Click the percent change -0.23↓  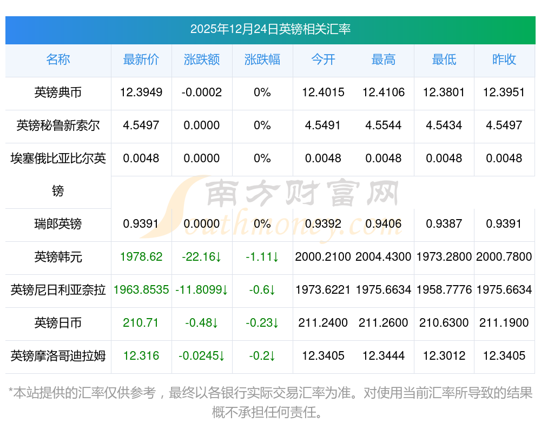tap(262, 323)
